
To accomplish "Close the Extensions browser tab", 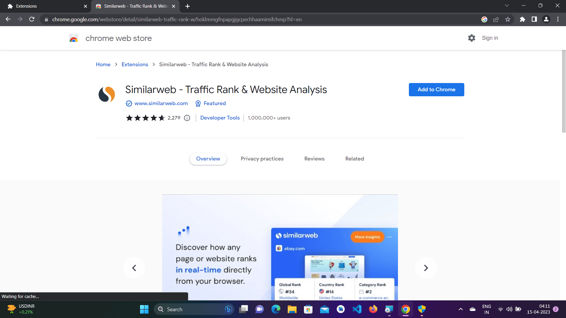I will pyautogui.click(x=85, y=6).
